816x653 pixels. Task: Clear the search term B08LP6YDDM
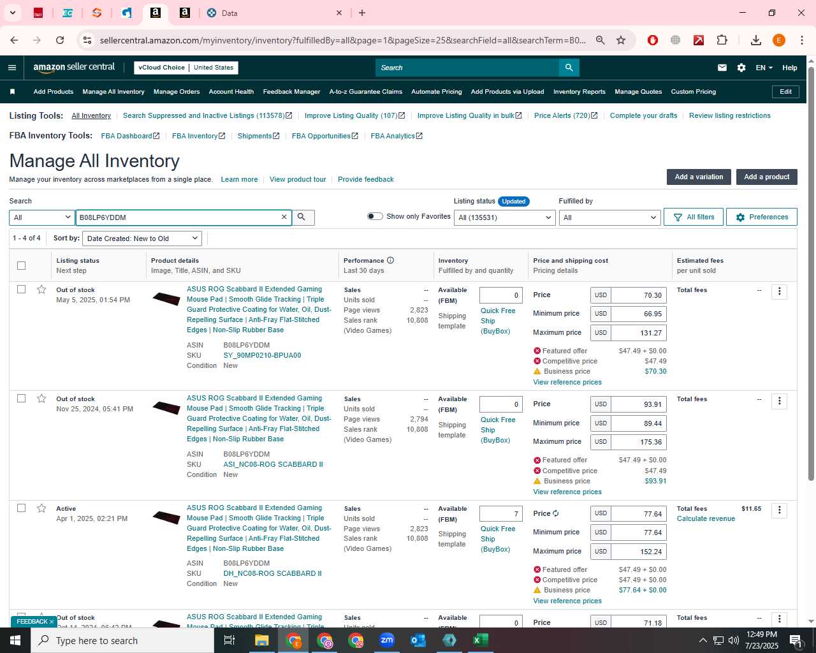coord(284,217)
